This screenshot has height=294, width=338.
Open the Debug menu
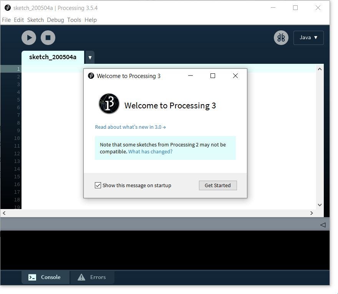(55, 20)
